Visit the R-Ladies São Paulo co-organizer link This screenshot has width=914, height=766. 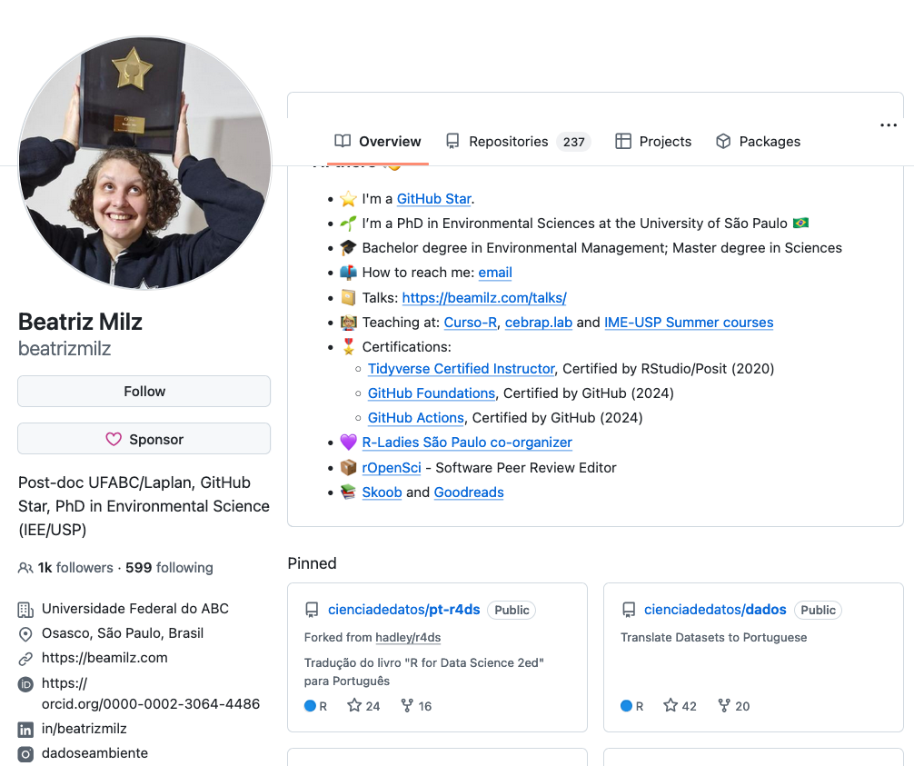click(467, 443)
